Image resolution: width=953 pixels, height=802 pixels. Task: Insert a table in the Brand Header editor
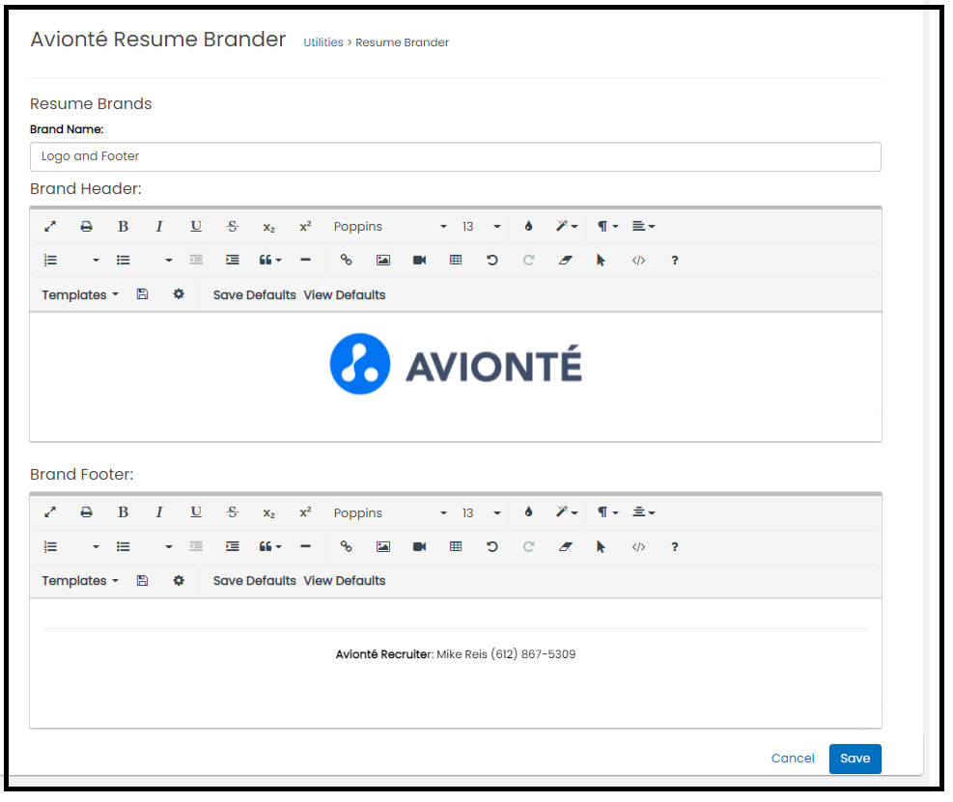point(456,260)
